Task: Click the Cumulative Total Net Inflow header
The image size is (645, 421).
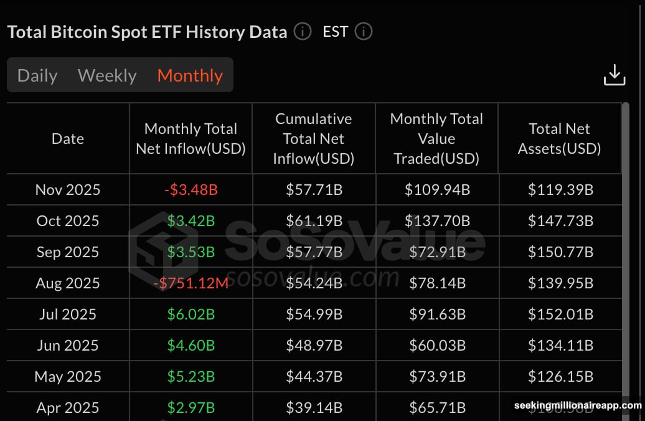Action: point(314,138)
